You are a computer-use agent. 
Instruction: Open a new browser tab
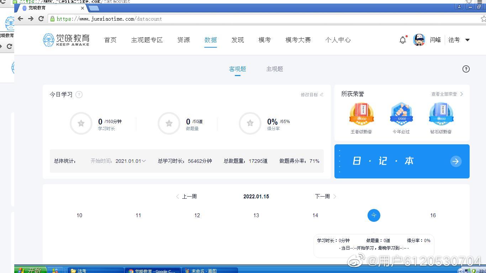(94, 8)
